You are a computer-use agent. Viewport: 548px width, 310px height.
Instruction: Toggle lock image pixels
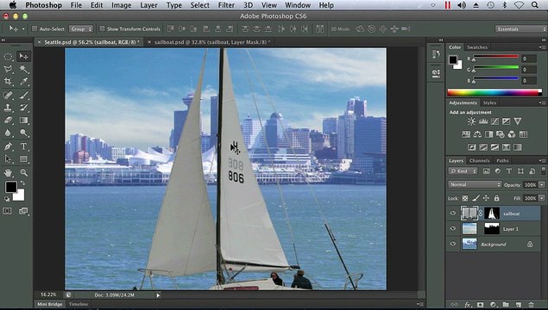coord(476,198)
